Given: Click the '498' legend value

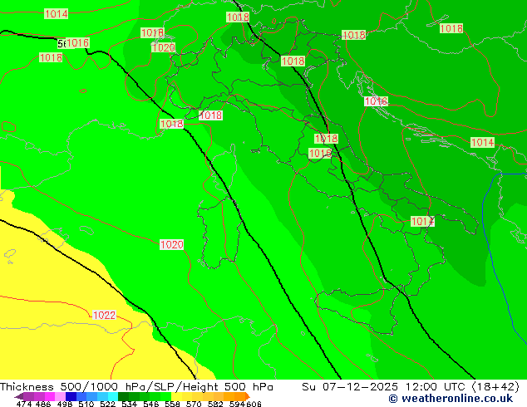Looking at the screenshot, I should [65, 404].
